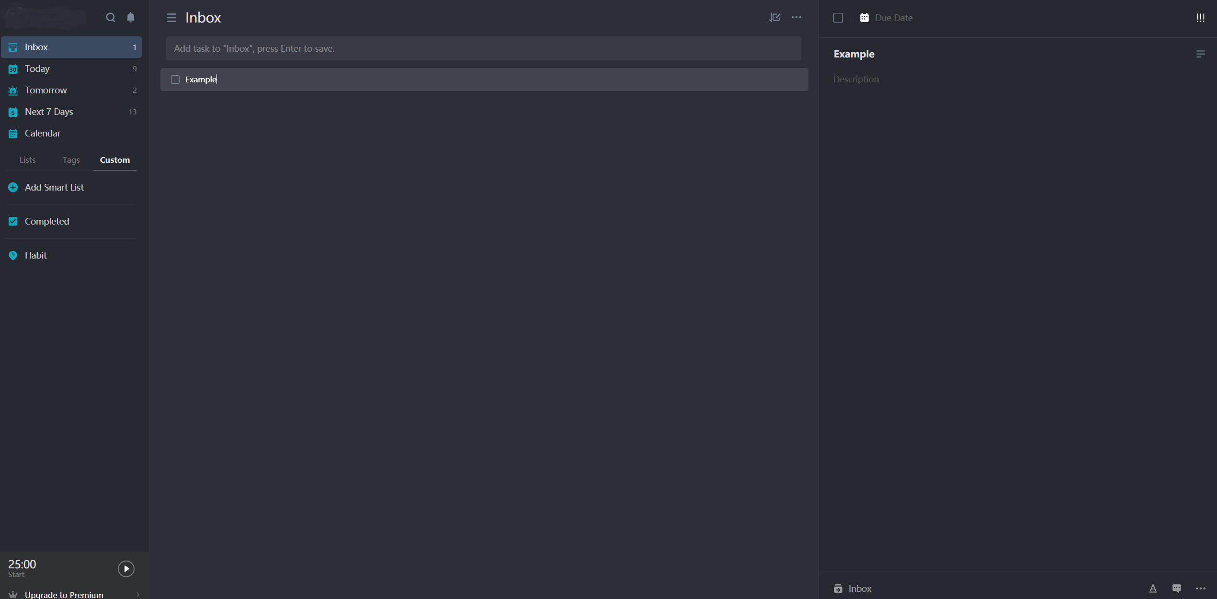The width and height of the screenshot is (1217, 599).
Task: Switch to the Tags tab
Action: click(x=70, y=160)
